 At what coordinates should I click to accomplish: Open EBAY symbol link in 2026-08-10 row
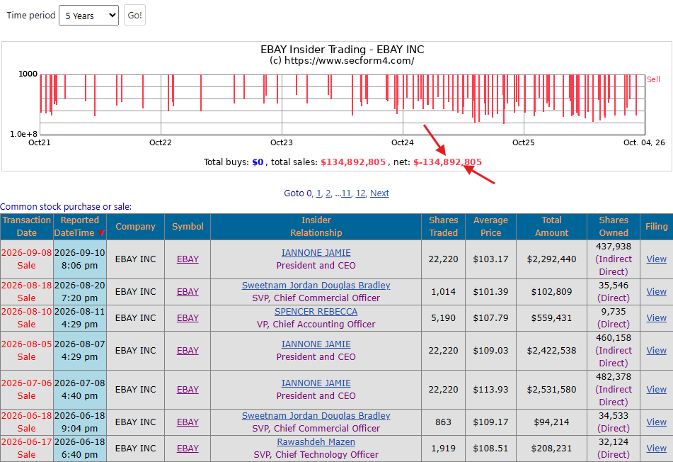coord(188,318)
